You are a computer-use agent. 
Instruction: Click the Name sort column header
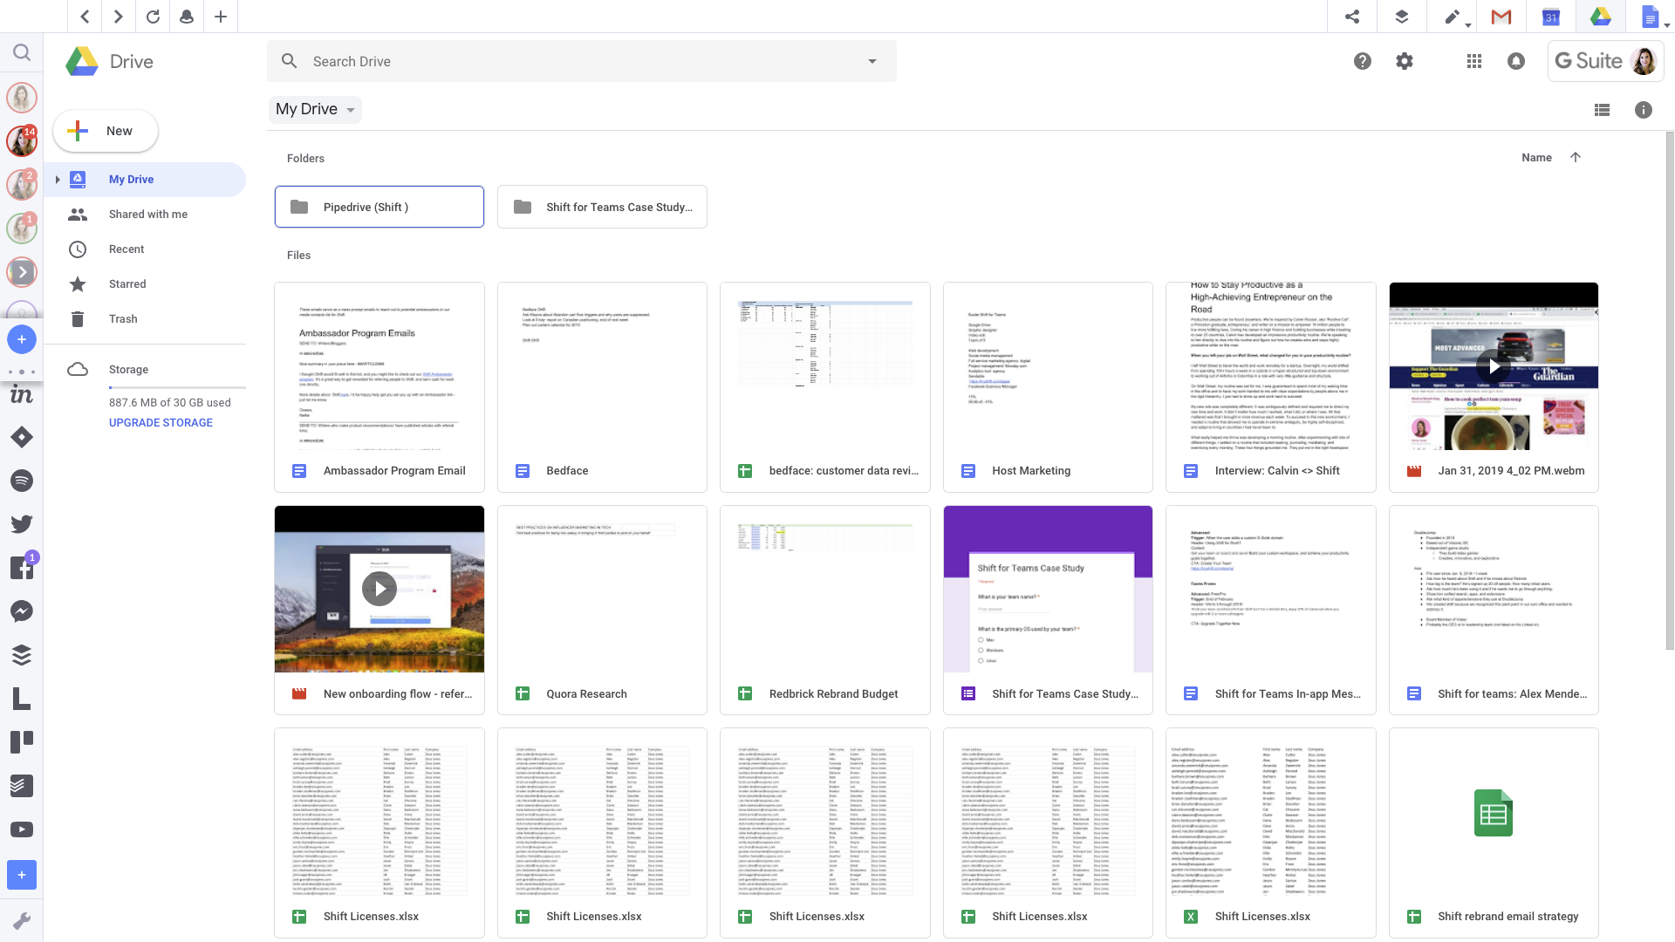click(x=1535, y=158)
